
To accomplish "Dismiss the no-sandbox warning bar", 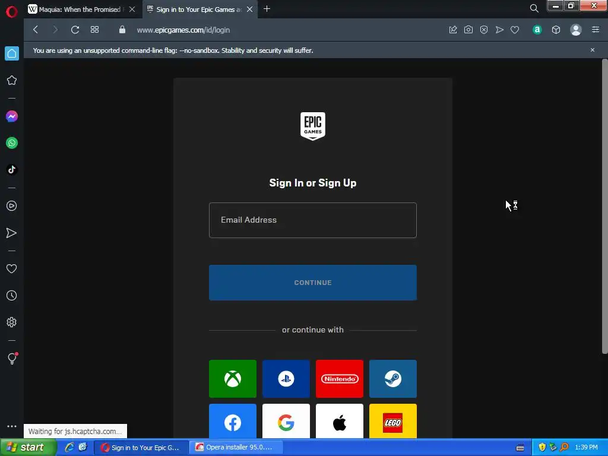I will tap(593, 50).
